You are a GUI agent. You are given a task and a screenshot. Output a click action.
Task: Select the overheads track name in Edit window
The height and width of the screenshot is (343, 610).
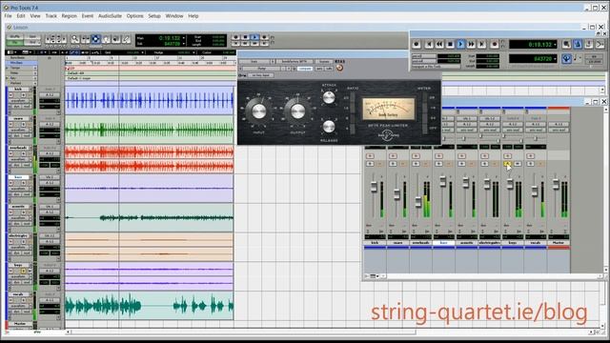18,148
